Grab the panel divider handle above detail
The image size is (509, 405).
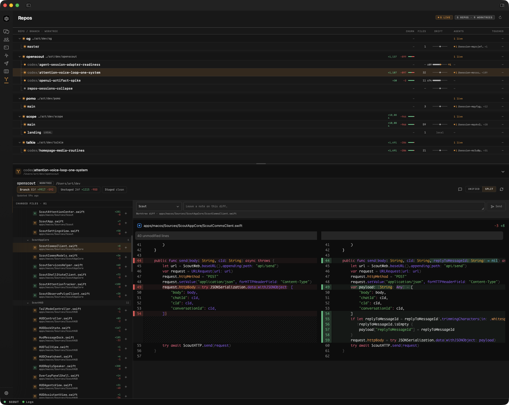coord(261,164)
